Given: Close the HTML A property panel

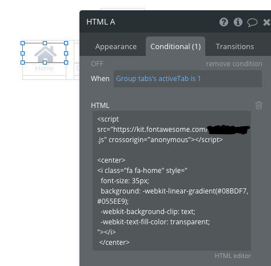Looking at the screenshot, I should [x=267, y=22].
